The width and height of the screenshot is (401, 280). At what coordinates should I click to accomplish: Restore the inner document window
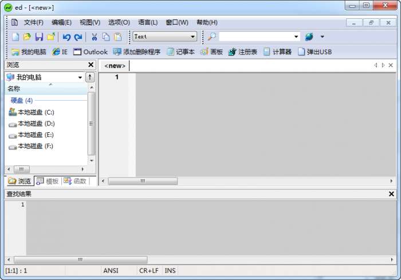tap(371, 23)
